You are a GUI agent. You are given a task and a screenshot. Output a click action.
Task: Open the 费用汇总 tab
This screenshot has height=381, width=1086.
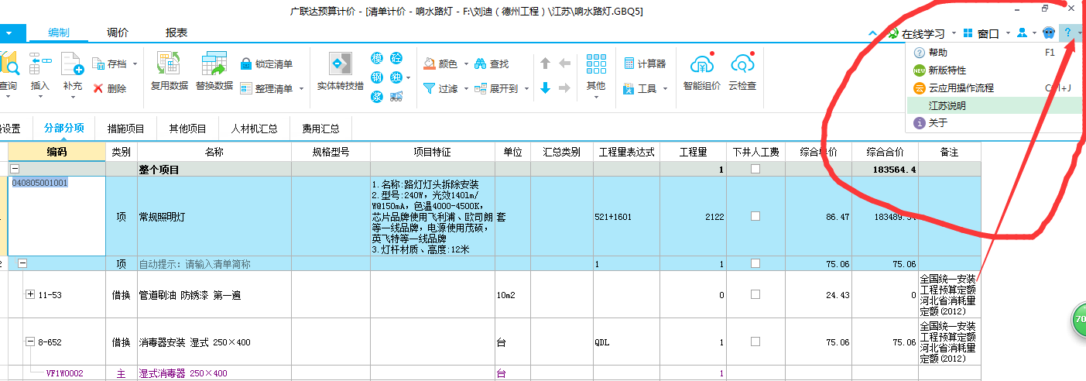tap(321, 129)
